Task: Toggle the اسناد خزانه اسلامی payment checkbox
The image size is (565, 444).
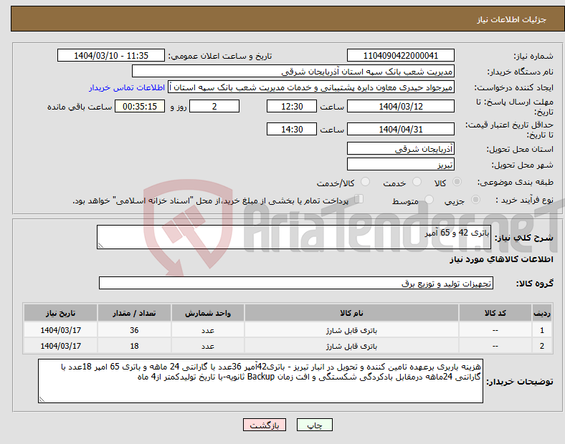Action: coord(359,199)
